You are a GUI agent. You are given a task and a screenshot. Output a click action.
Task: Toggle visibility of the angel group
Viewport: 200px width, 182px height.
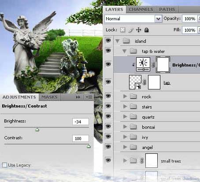tap(108, 146)
